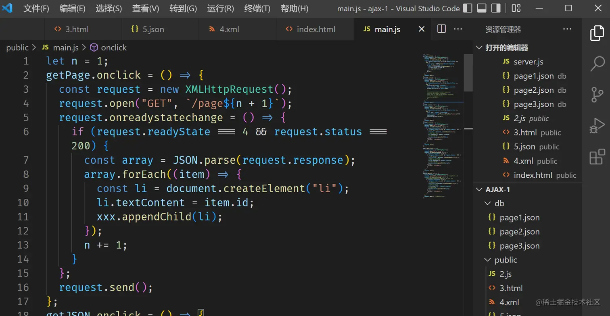This screenshot has width=610, height=316.
Task: Open the 终端(T) menu
Action: point(257,8)
